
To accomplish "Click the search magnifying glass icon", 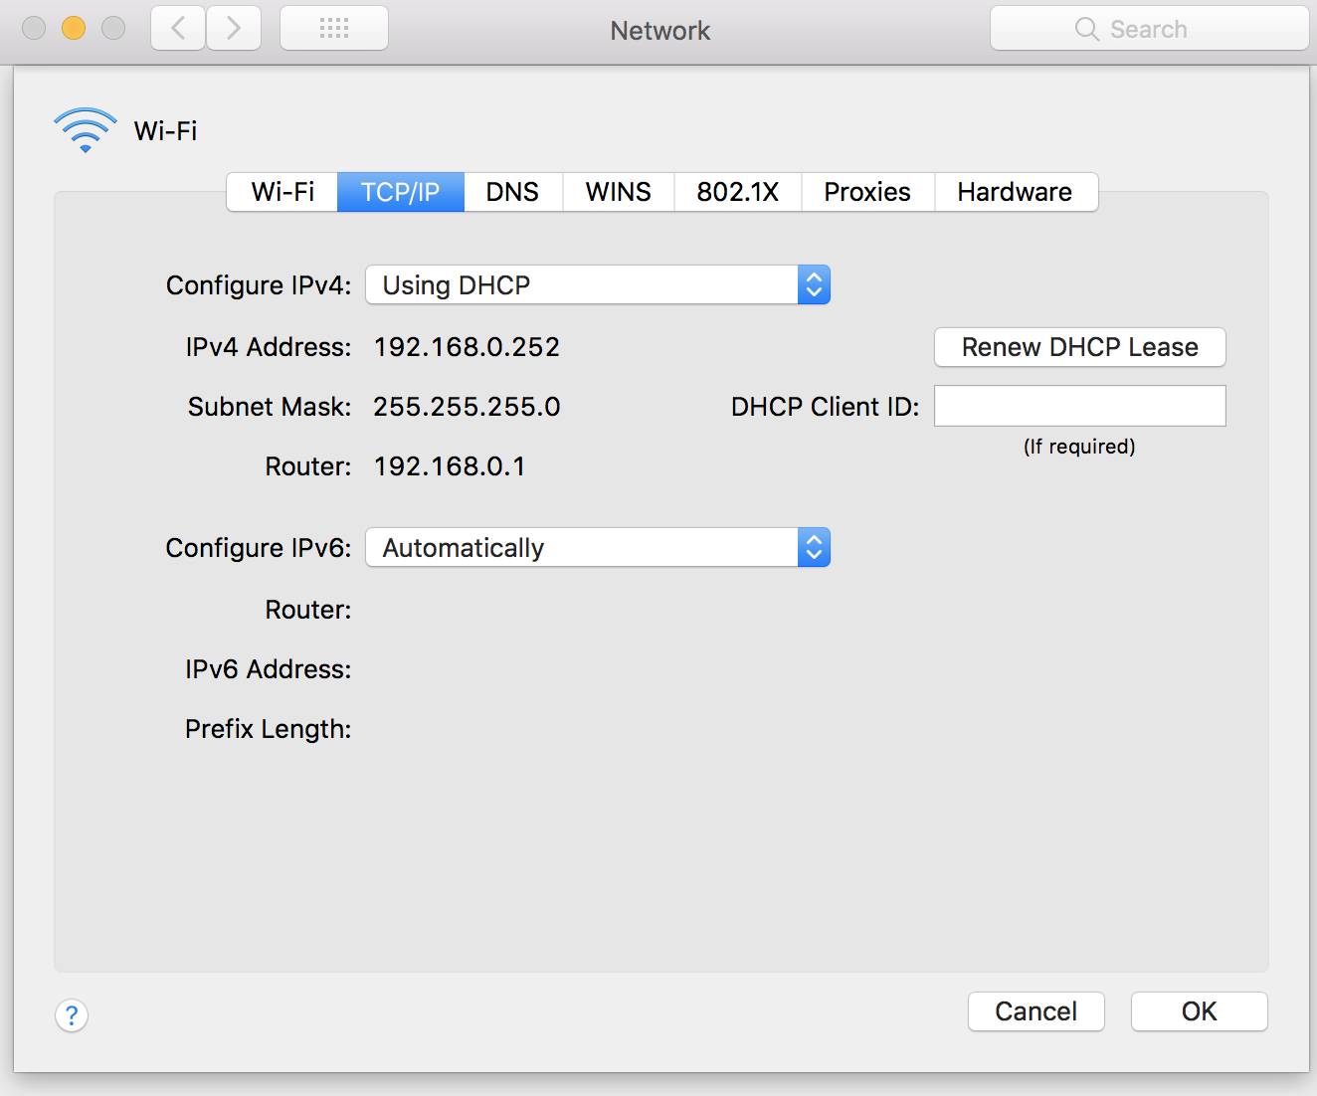I will click(1086, 30).
